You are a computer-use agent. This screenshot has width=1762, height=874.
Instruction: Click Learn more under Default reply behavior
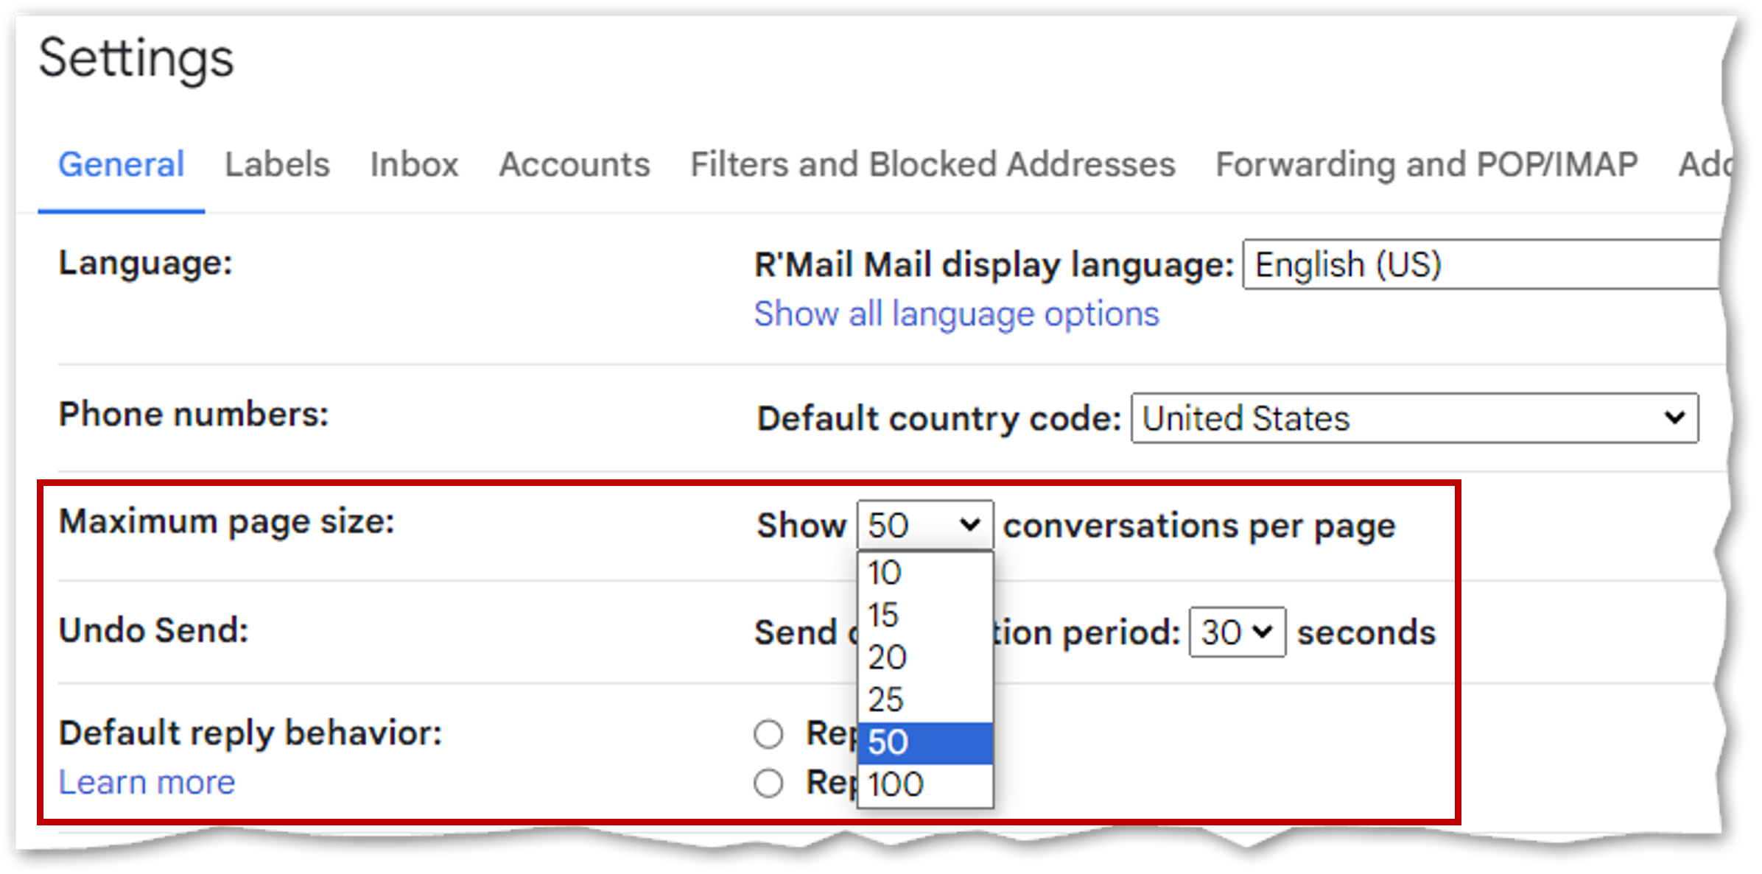click(x=147, y=782)
